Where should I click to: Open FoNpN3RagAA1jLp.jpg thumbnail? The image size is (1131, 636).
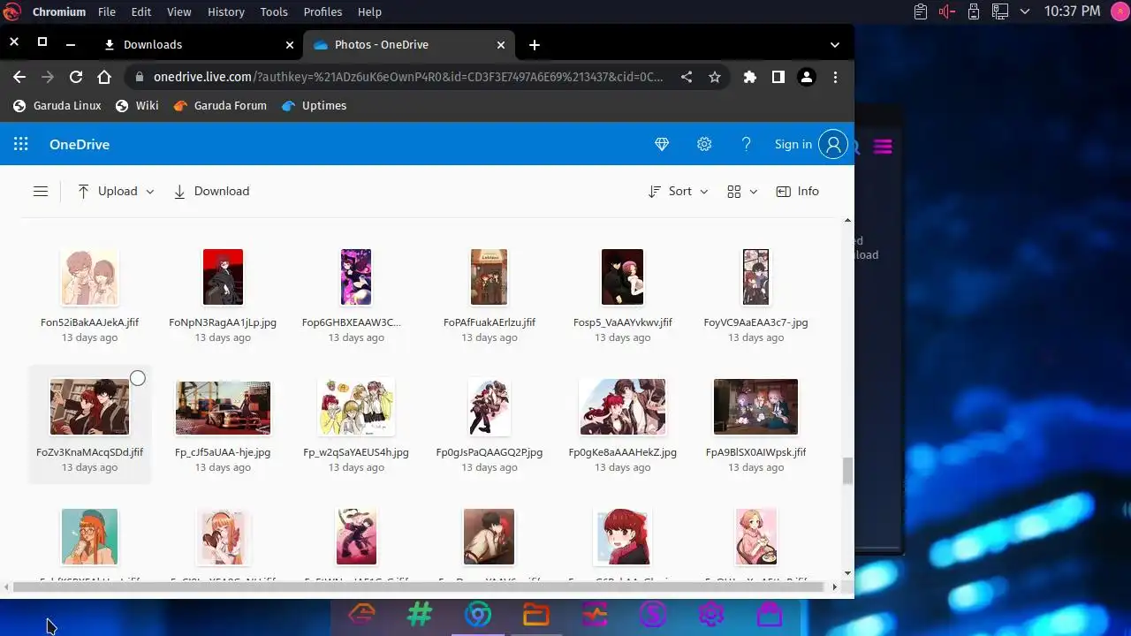[223, 276]
